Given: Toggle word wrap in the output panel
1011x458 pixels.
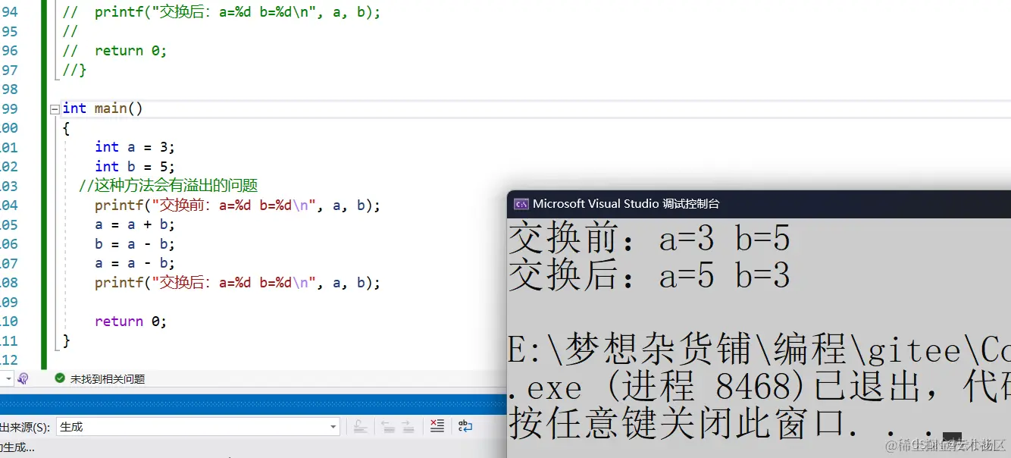Looking at the screenshot, I should pyautogui.click(x=465, y=425).
